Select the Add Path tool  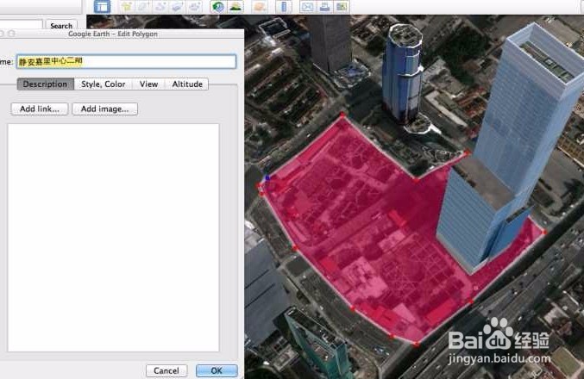point(160,7)
